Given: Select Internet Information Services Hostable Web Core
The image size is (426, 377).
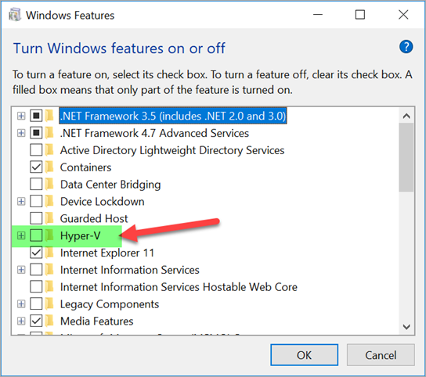Looking at the screenshot, I should coord(179,287).
